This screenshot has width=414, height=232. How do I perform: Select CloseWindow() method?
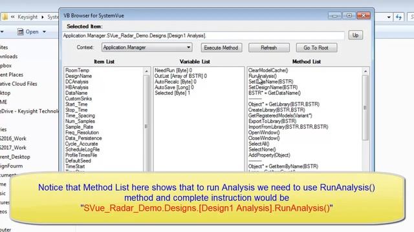[x=264, y=138]
